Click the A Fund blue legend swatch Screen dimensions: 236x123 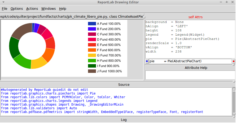point(92,24)
